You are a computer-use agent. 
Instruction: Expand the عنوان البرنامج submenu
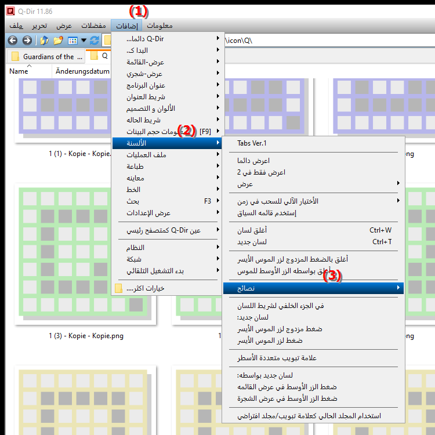pyautogui.click(x=168, y=85)
